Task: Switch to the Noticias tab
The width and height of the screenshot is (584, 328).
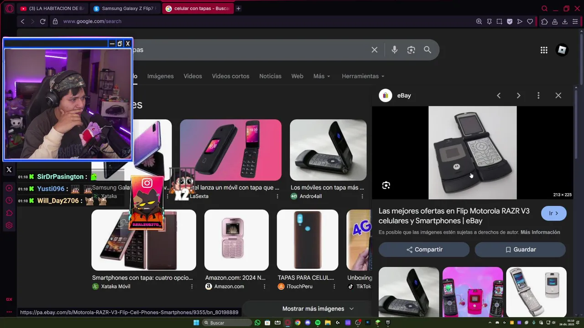Action: click(x=270, y=76)
